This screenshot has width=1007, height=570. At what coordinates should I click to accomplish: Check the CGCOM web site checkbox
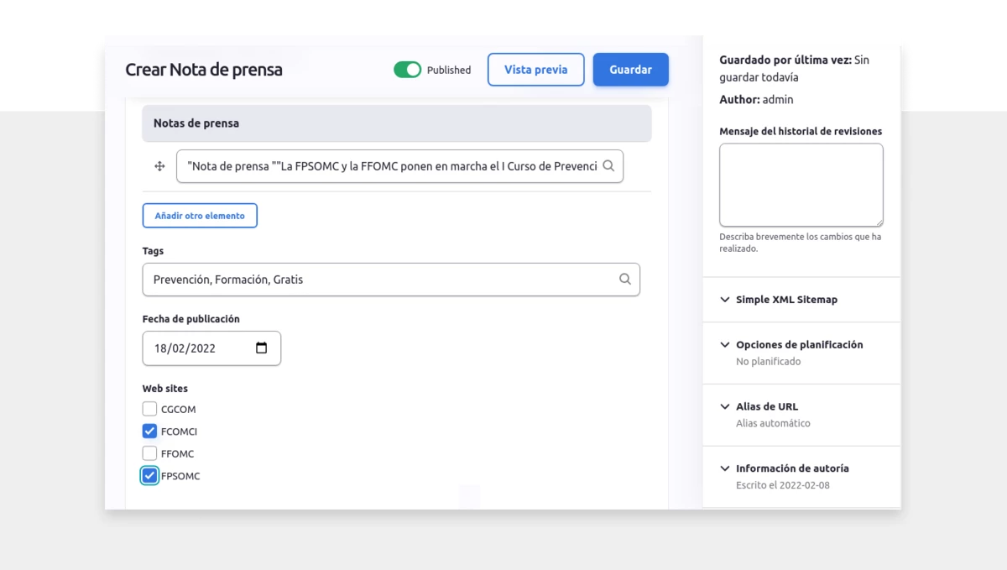click(149, 409)
